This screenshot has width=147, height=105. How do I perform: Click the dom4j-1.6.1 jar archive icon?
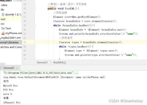click(x=3, y=15)
